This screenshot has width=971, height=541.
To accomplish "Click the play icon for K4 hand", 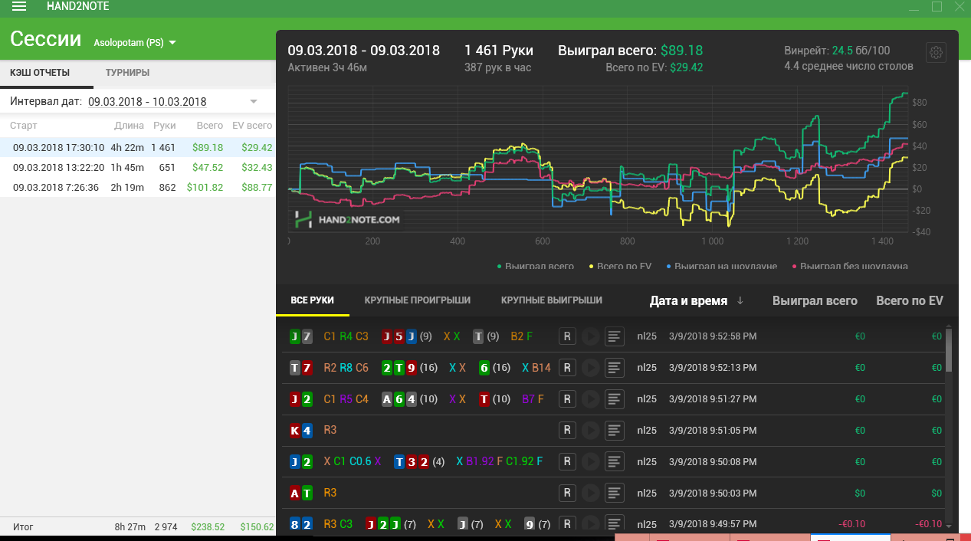I will tap(590, 431).
